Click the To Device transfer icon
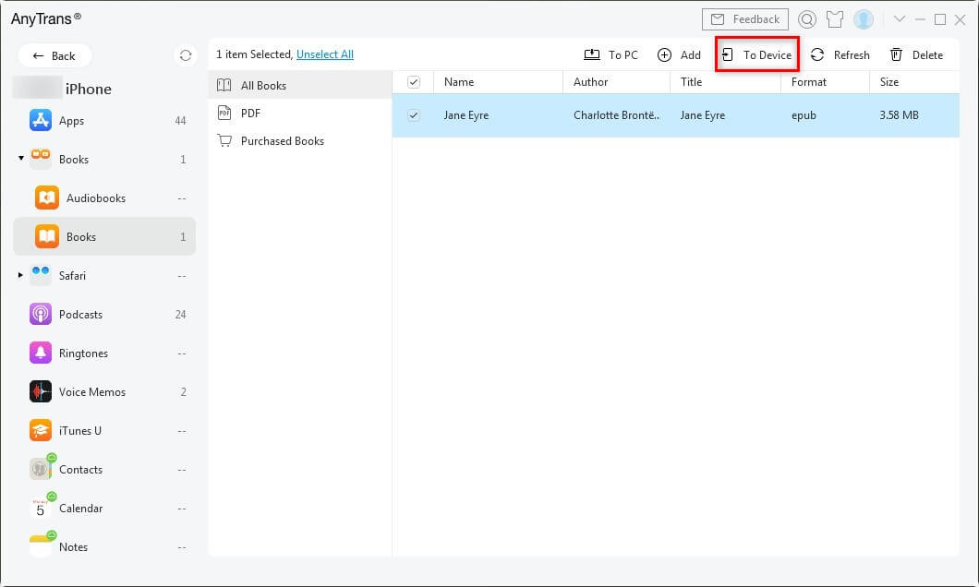 coord(728,55)
